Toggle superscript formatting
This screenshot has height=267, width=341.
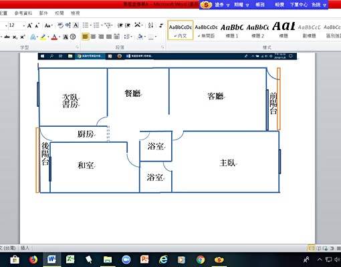[x=23, y=37]
